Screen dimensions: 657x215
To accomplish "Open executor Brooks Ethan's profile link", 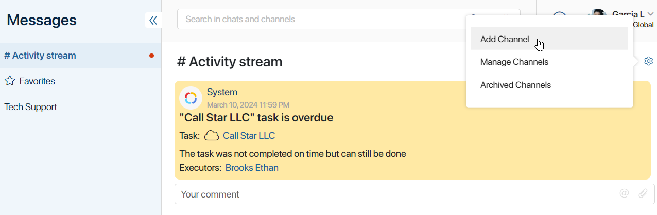I will click(252, 168).
